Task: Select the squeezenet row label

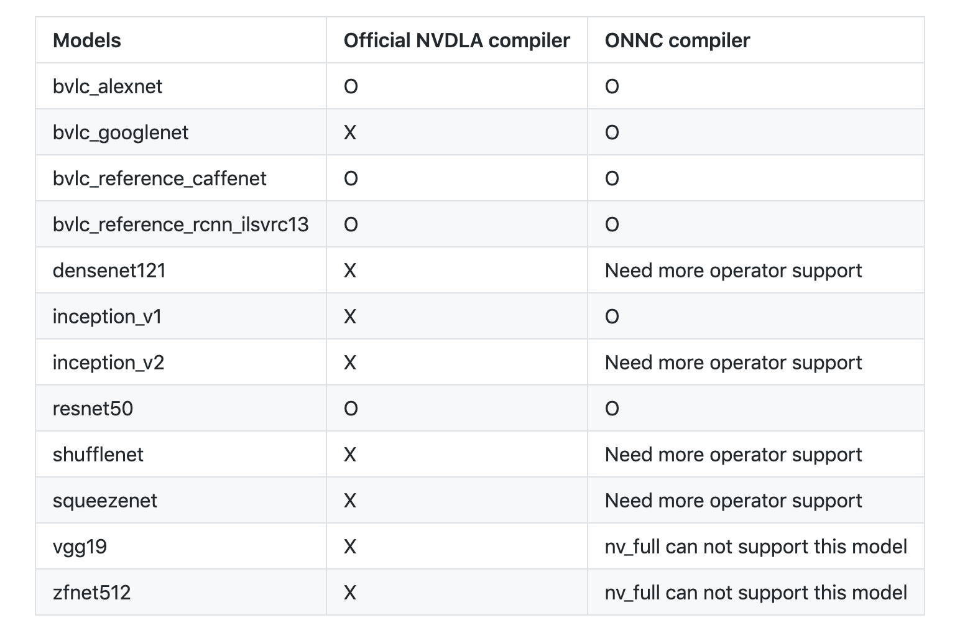Action: coord(105,501)
